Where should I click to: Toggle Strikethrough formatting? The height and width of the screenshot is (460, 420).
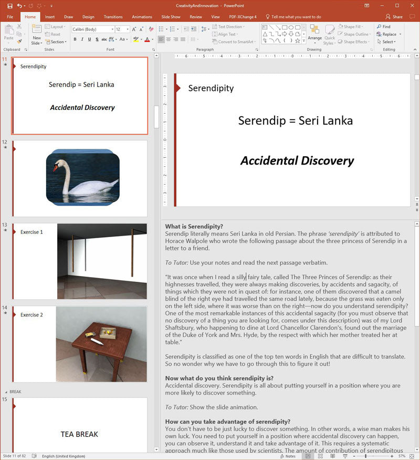pyautogui.click(x=104, y=39)
